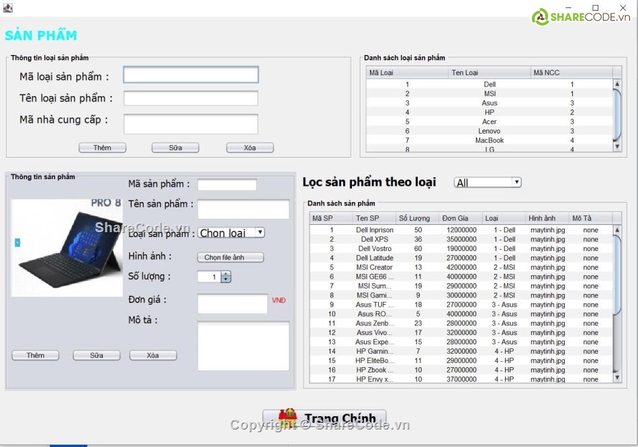
Task: Click Thêm button in product type panel
Action: pos(102,148)
